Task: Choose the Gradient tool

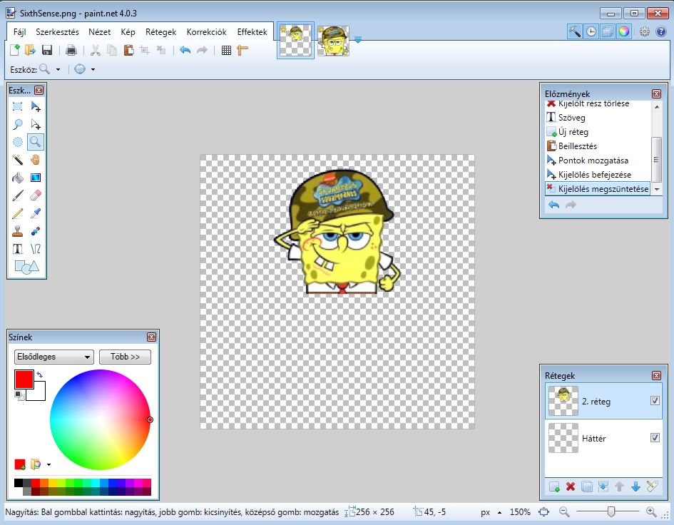Action: [36, 178]
